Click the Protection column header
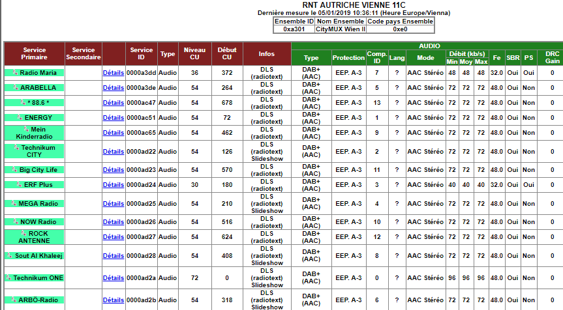 [348, 58]
